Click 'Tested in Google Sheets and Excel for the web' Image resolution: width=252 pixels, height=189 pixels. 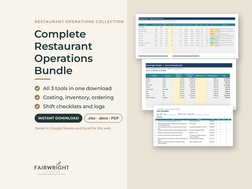point(73,128)
